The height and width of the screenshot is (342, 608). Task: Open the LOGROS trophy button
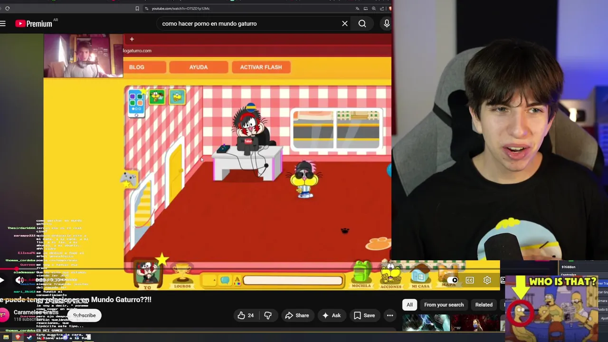coord(182,275)
